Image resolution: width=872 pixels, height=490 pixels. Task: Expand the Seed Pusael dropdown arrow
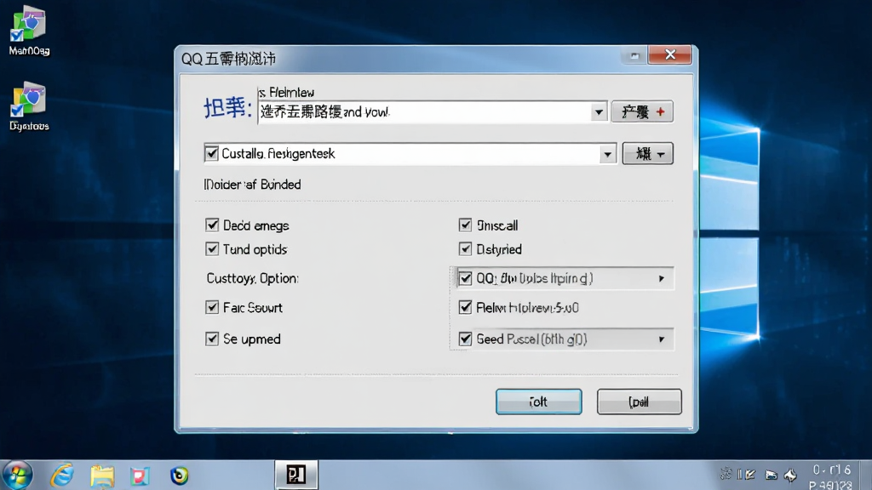661,339
